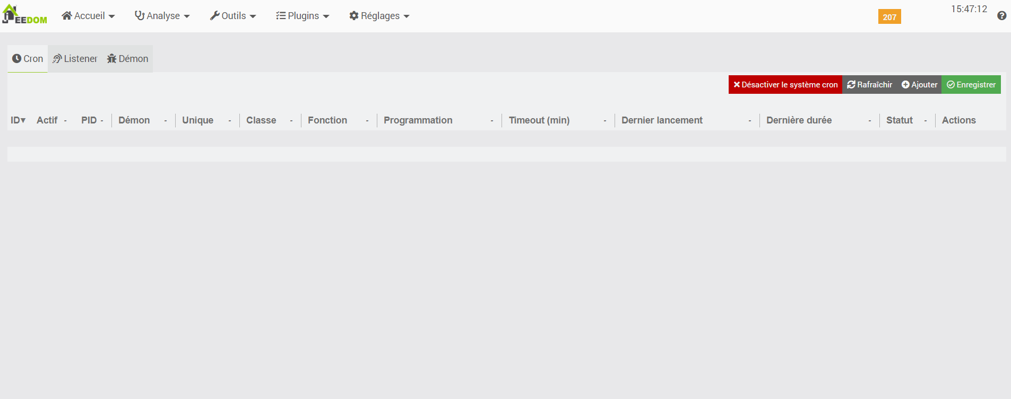The height and width of the screenshot is (399, 1011).
Task: Switch to the Listener tab
Action: [x=75, y=59]
